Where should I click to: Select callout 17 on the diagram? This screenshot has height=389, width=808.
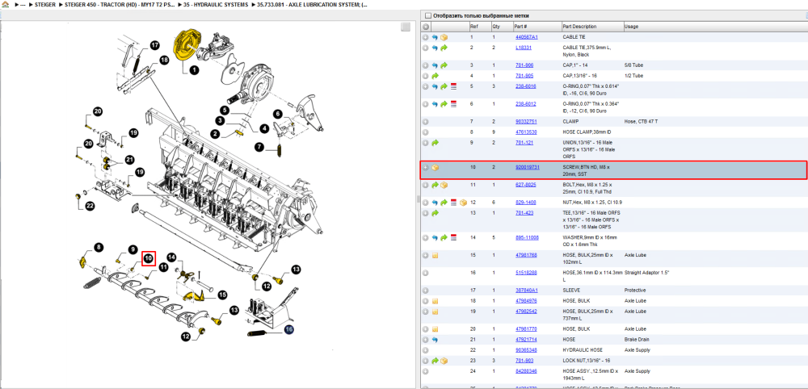pos(154,45)
